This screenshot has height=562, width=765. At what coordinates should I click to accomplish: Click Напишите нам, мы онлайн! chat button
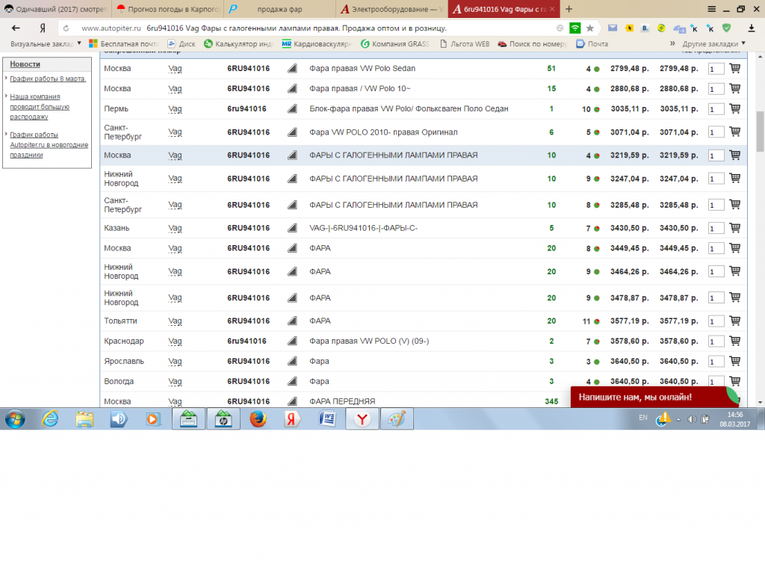654,397
